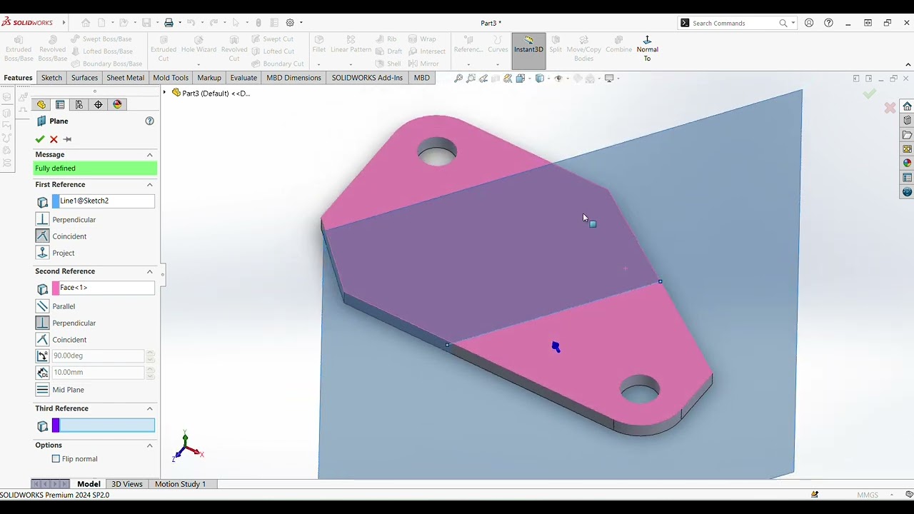
Task: Open the Sheet Metal ribbon tab
Action: click(125, 78)
